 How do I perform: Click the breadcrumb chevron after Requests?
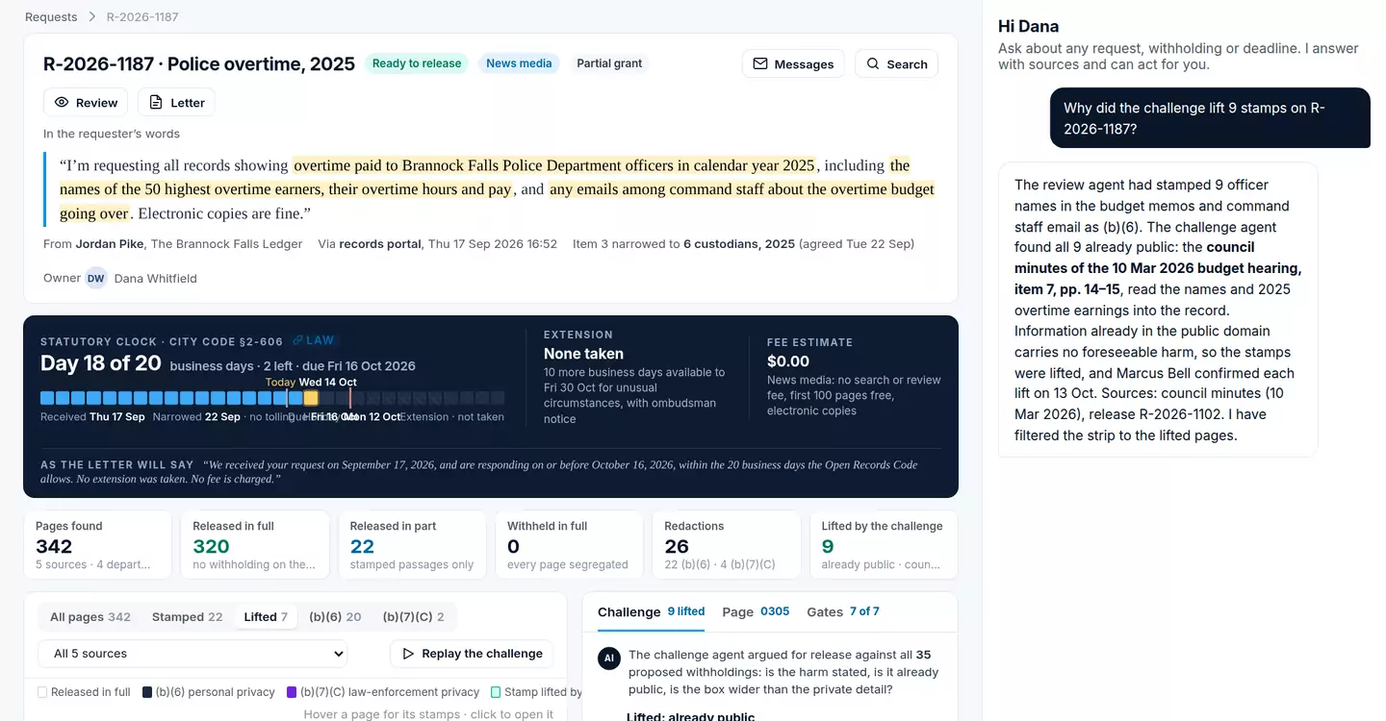click(92, 16)
